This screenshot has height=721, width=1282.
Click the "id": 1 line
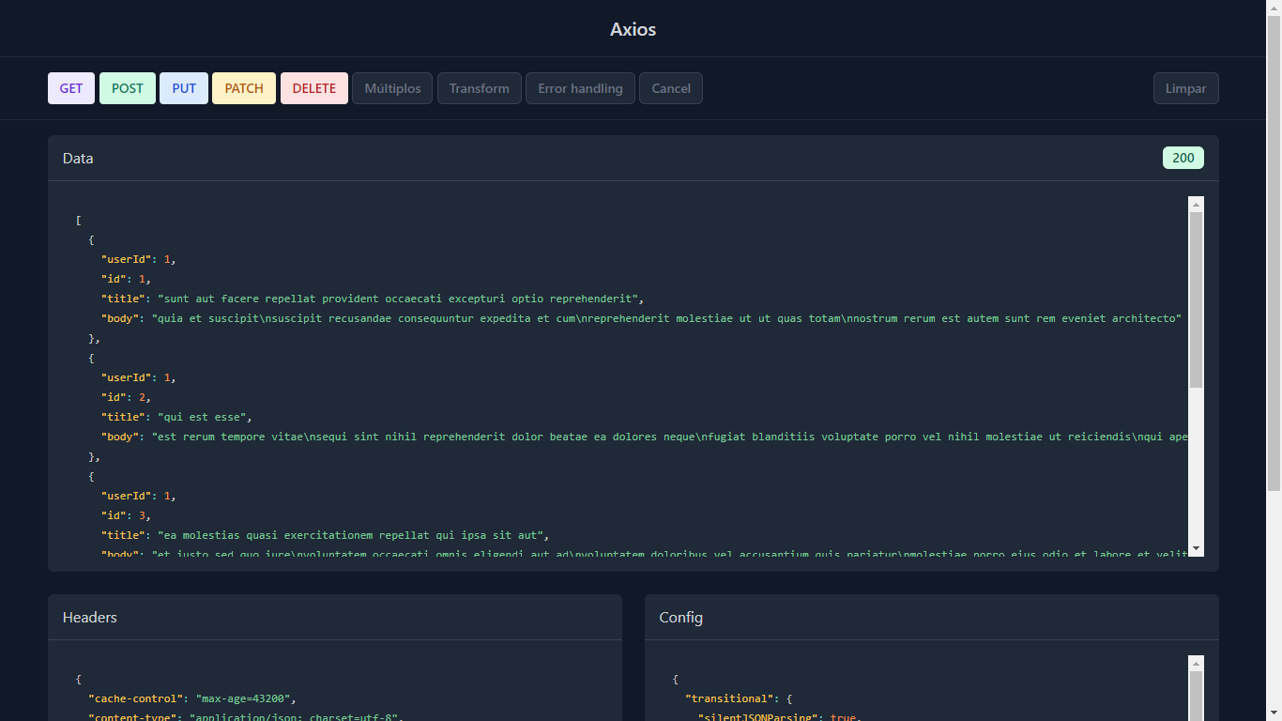(126, 279)
